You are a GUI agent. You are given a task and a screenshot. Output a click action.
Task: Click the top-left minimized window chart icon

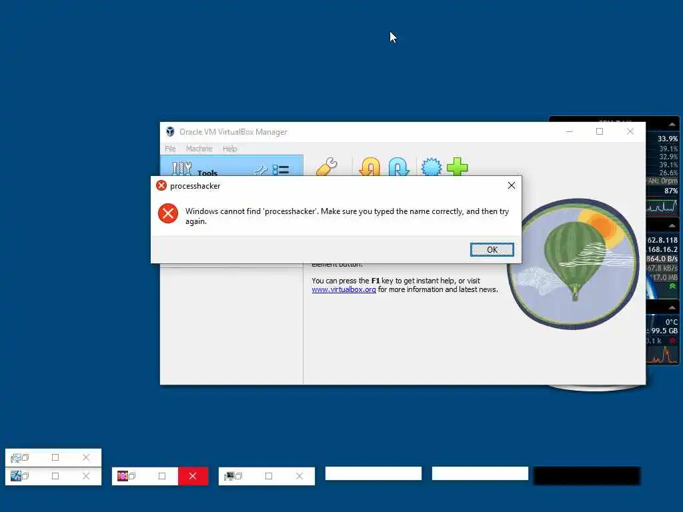16,457
